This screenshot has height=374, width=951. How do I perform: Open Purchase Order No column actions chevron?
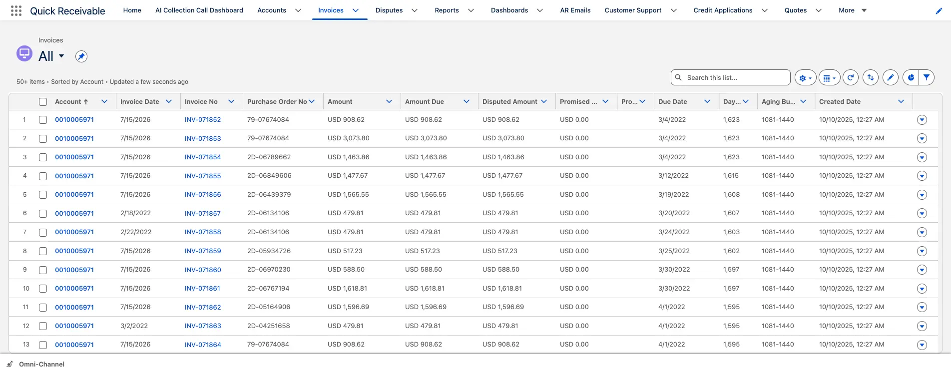(x=312, y=101)
